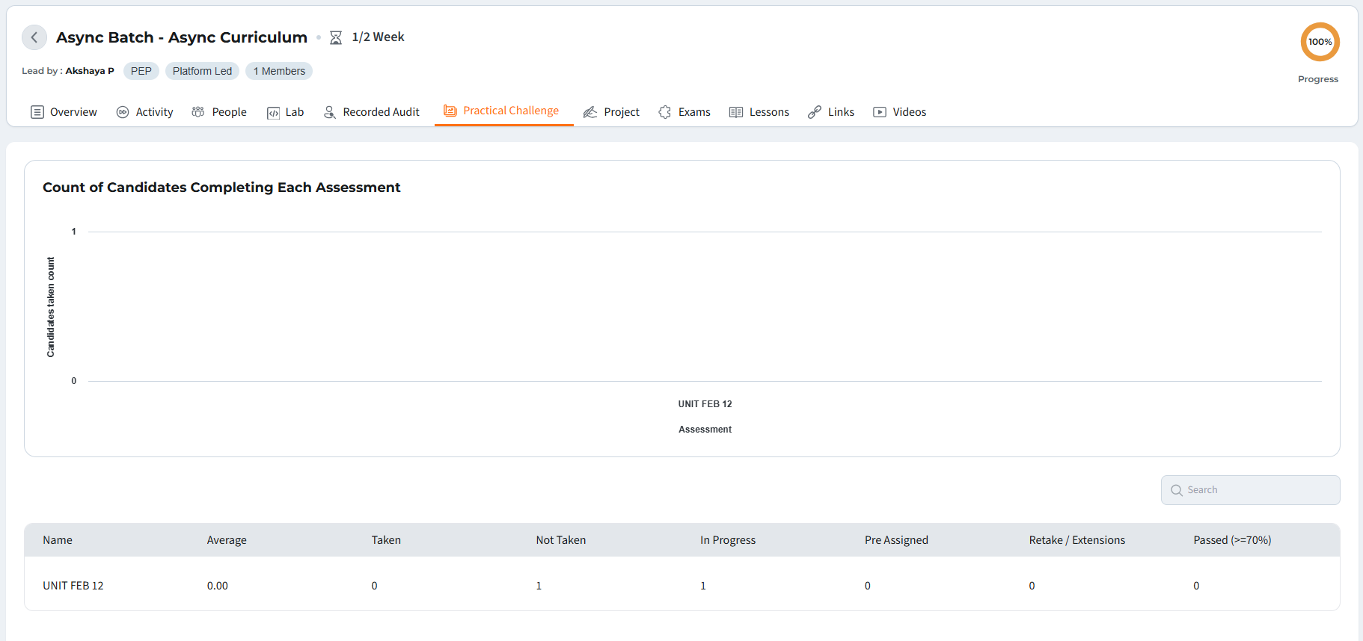Switch to the Activity tab
Image resolution: width=1363 pixels, height=641 pixels.
pyautogui.click(x=145, y=112)
